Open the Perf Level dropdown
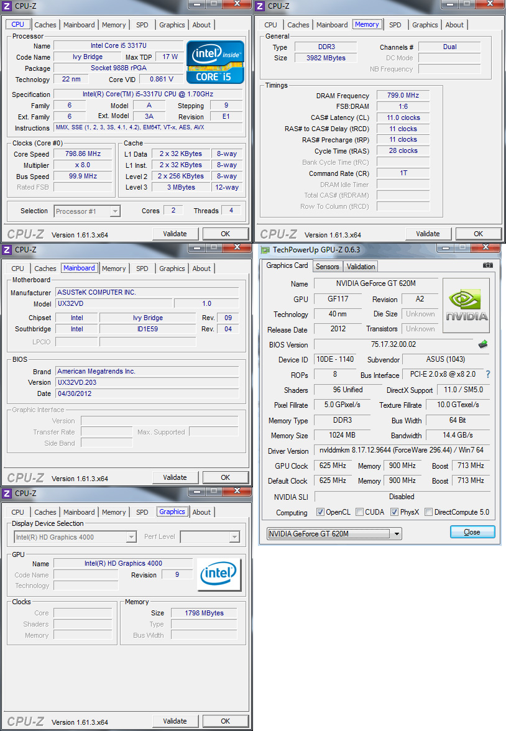The image size is (506, 731). pos(210,537)
